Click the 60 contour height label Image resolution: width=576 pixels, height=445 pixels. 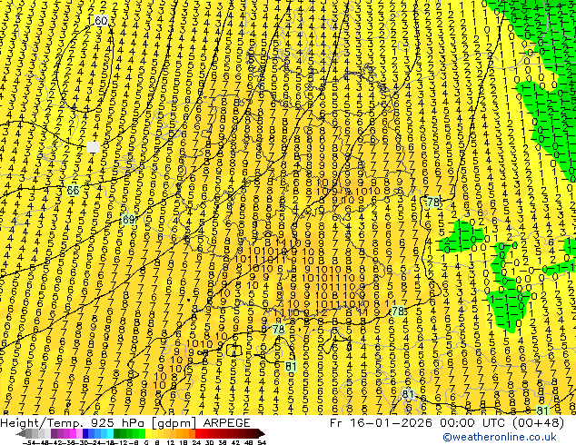[102, 21]
